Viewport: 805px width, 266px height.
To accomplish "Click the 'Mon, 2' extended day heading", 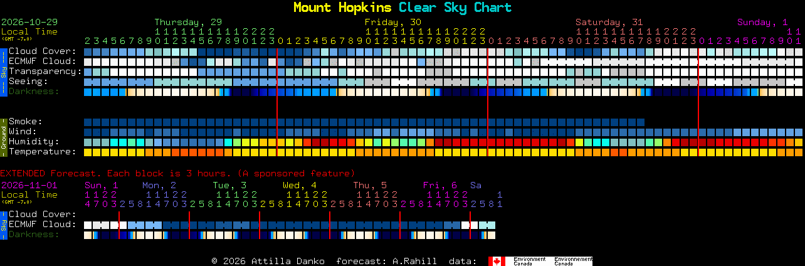I will point(159,185).
